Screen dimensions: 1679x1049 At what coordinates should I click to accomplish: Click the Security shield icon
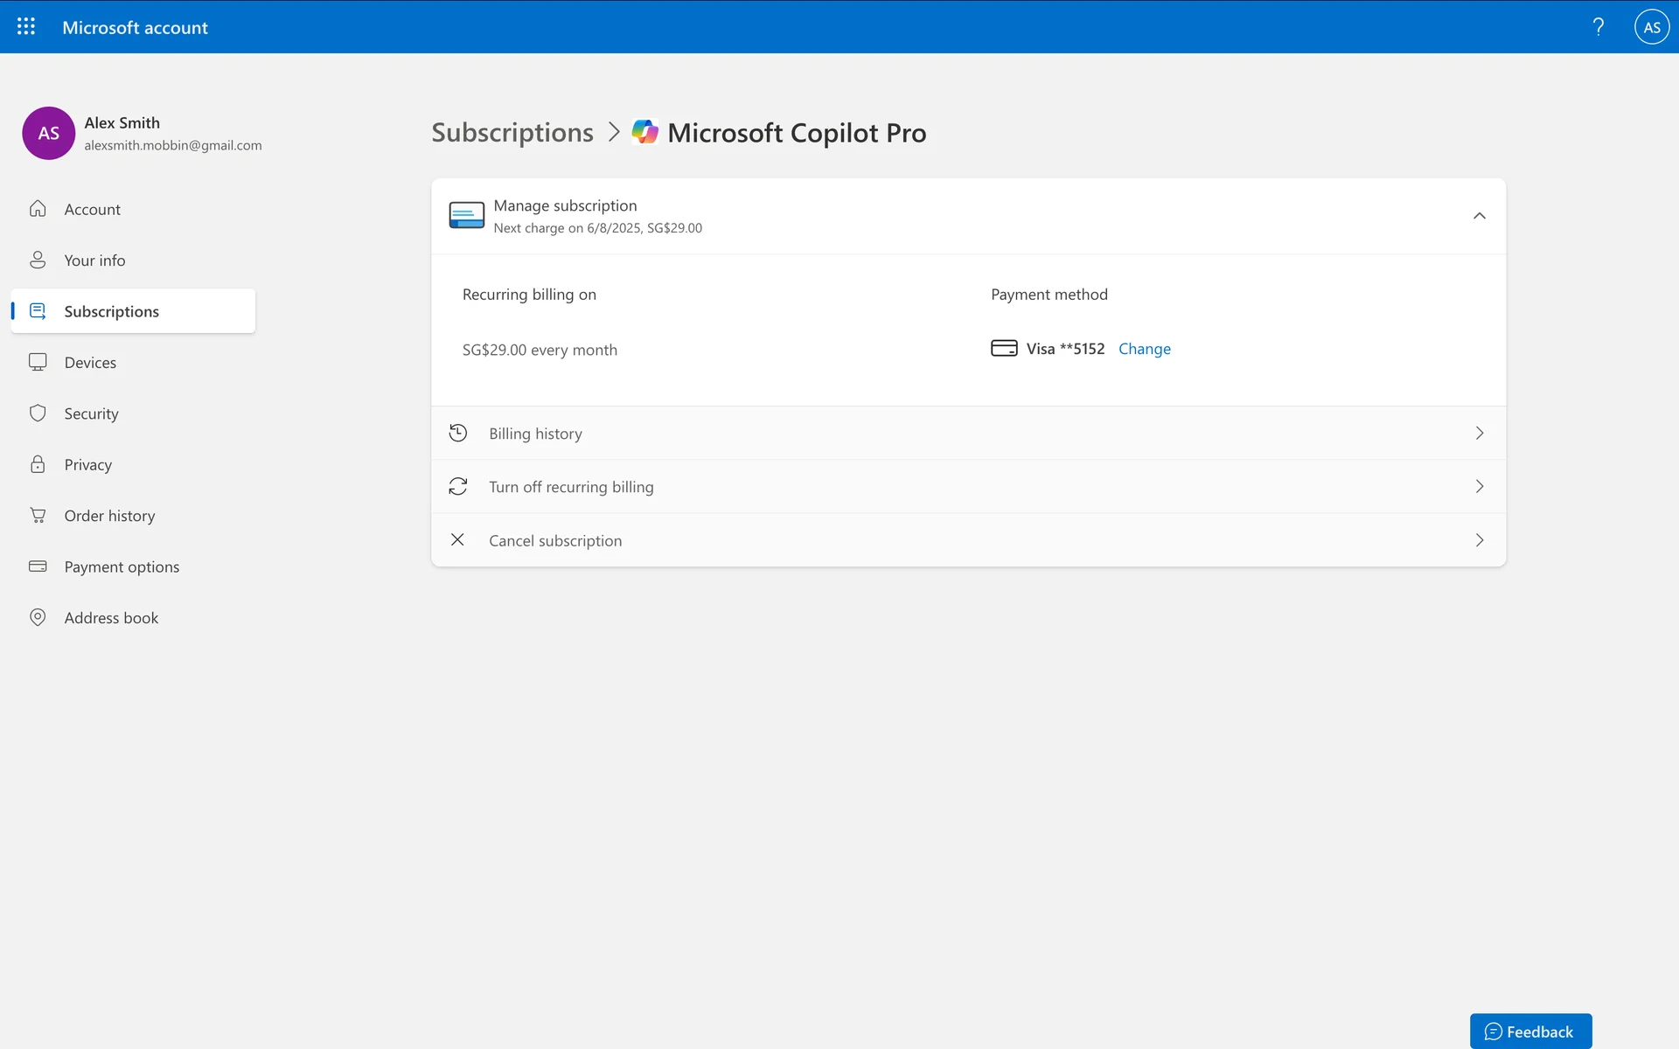(38, 413)
